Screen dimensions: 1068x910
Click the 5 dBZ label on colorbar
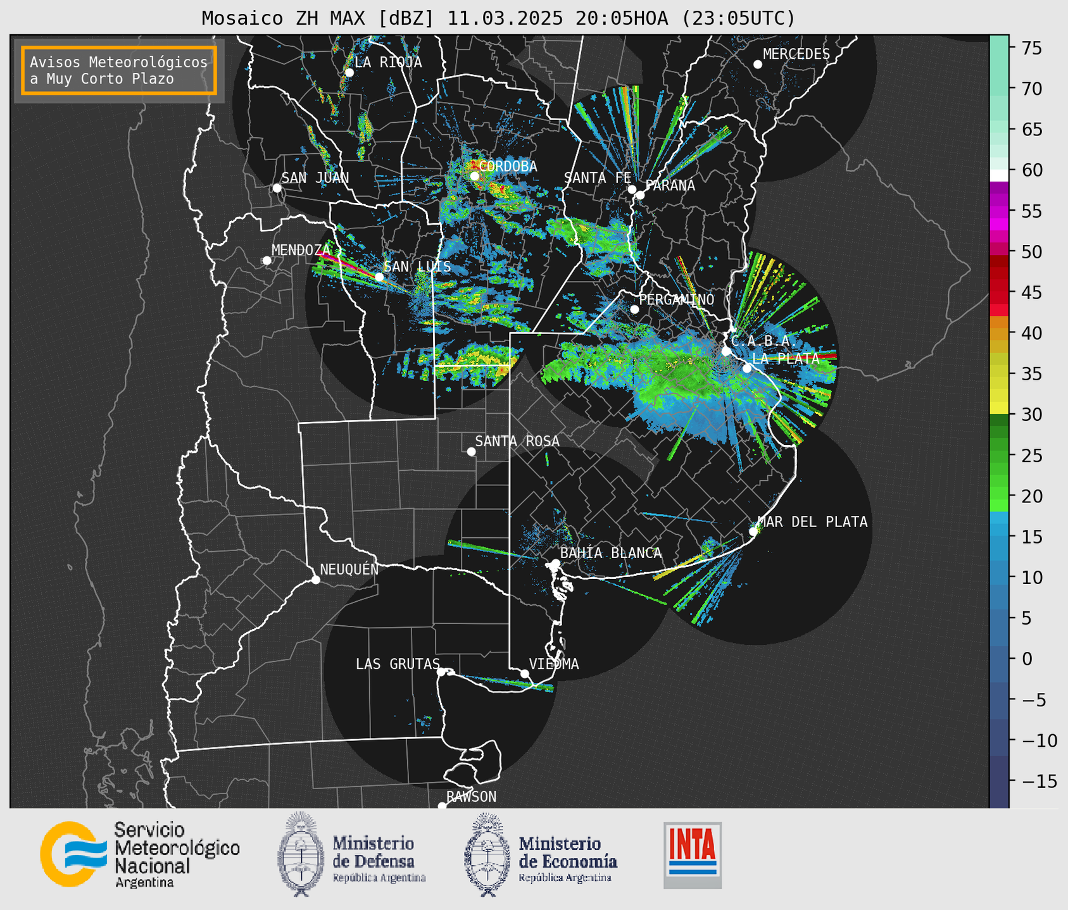tap(1027, 618)
